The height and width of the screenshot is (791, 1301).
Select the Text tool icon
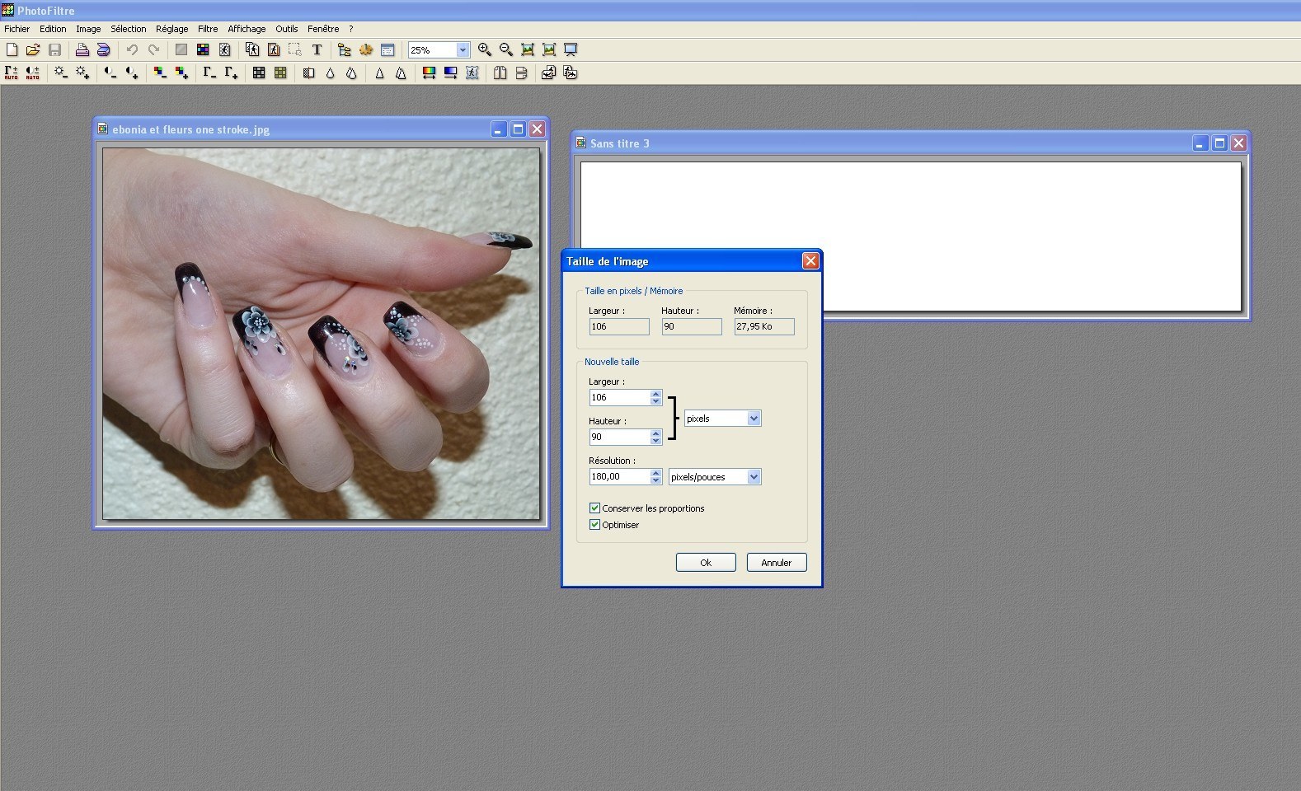(317, 50)
